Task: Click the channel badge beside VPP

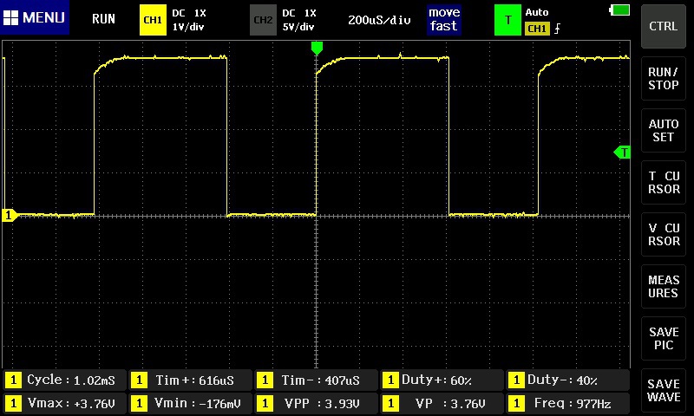Action: (x=265, y=403)
